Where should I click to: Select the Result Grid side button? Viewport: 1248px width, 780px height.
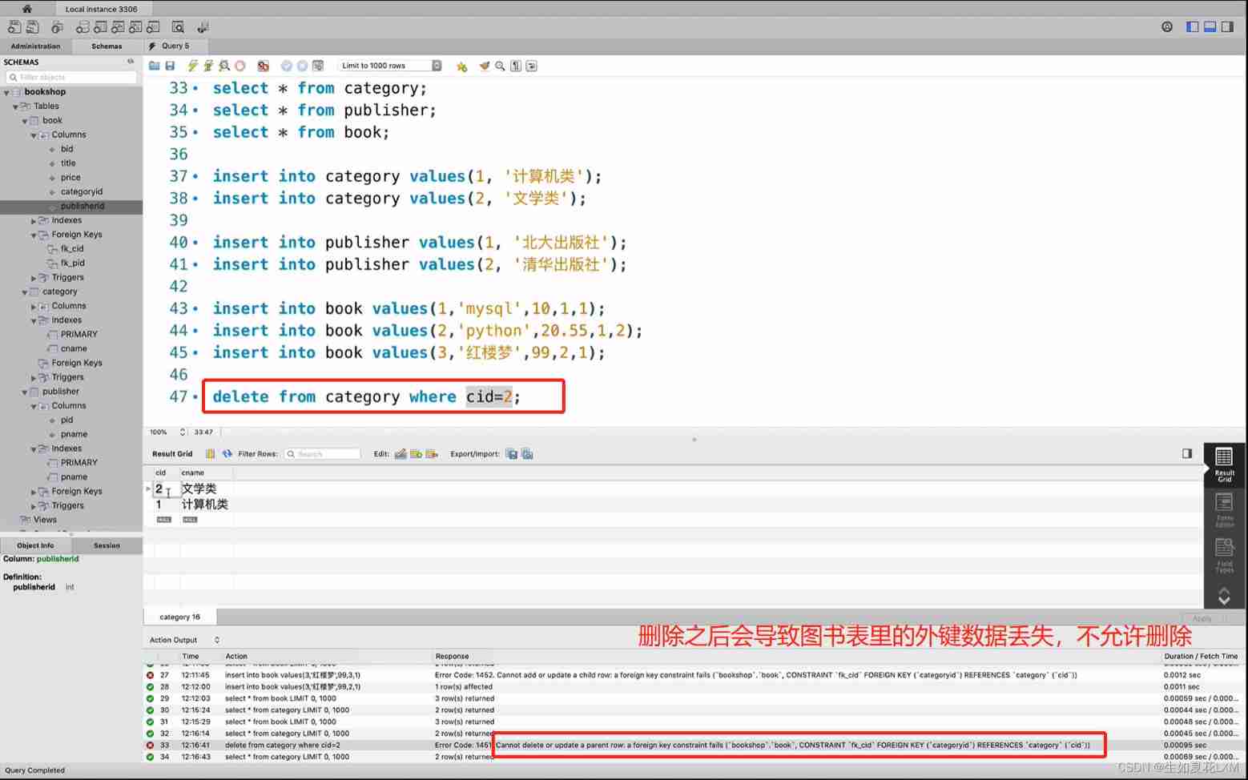[x=1224, y=464]
